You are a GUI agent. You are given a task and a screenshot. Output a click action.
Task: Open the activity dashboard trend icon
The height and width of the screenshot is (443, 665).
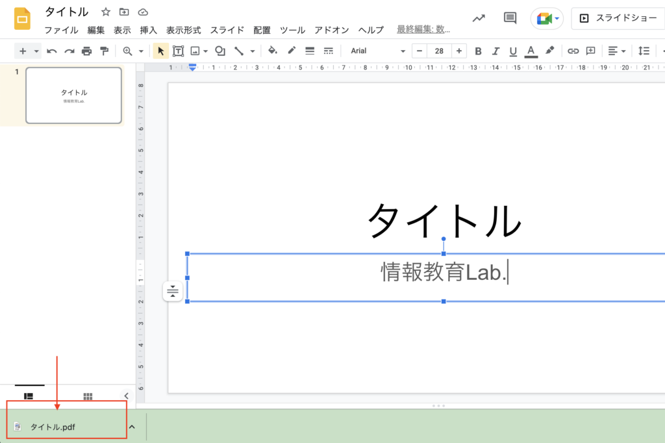point(479,18)
